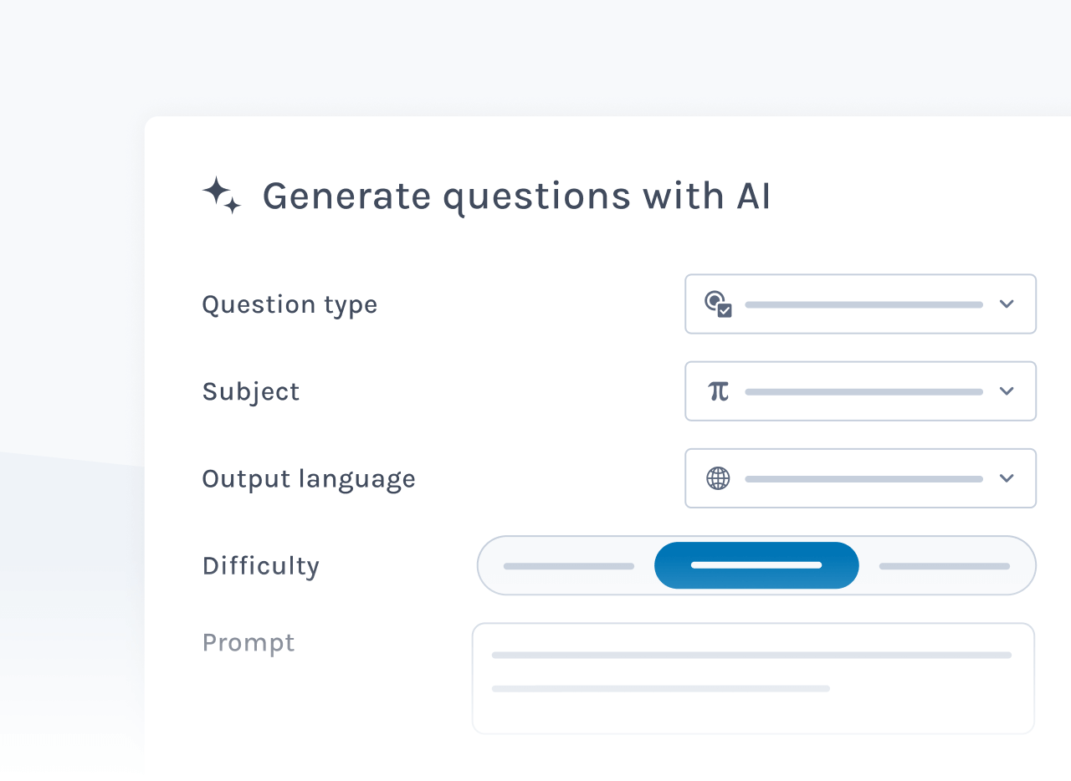Click the Output language label
The image size is (1071, 781).
coord(309,479)
